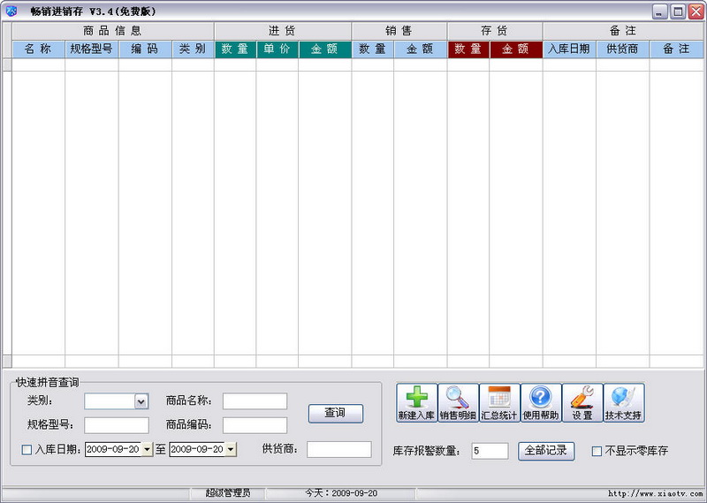This screenshot has width=707, height=503.
Task: Click the app icon in title bar
Action: tap(11, 11)
